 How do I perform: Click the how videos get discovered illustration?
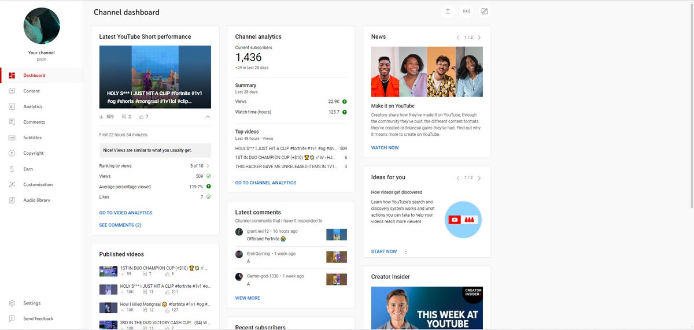pos(463,220)
